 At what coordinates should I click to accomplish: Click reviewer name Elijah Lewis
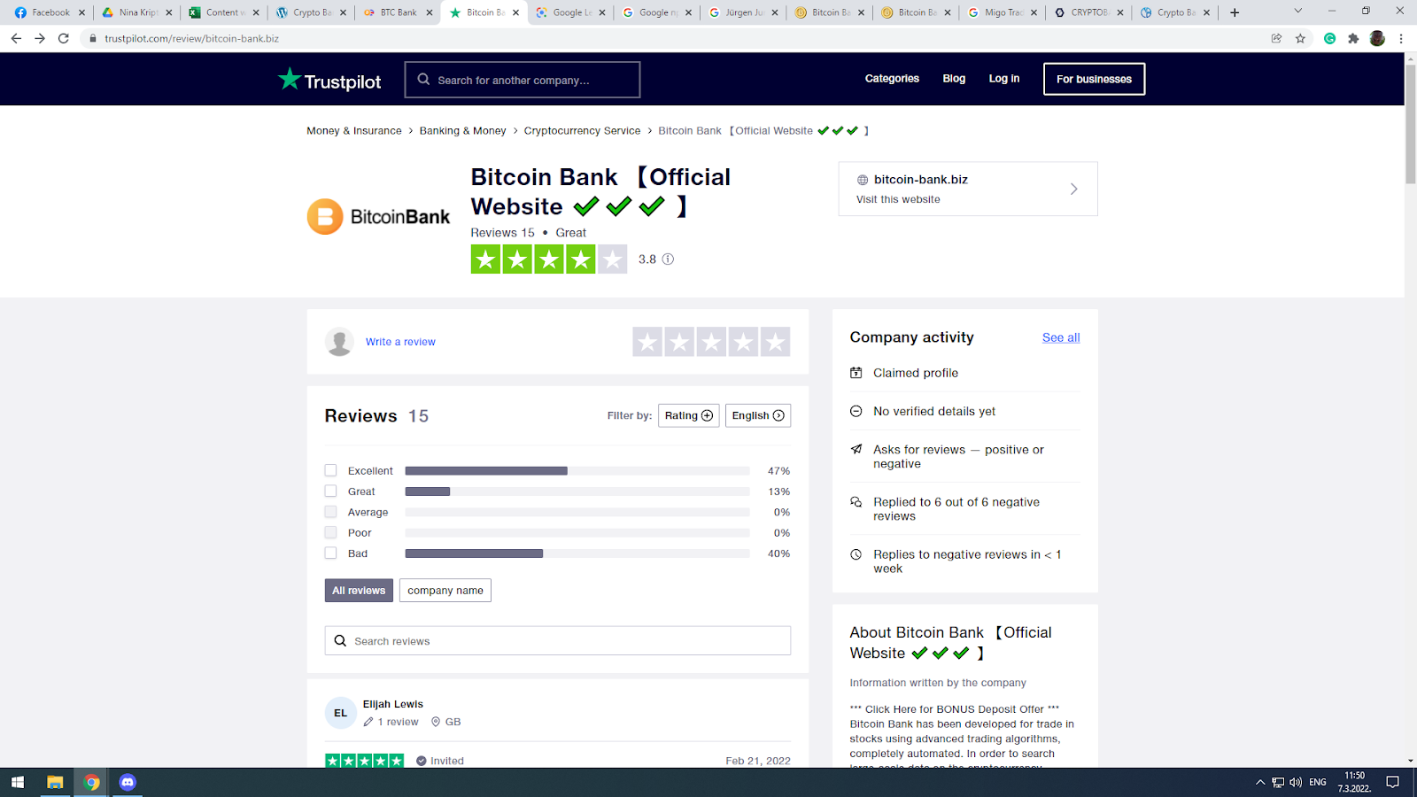tap(393, 704)
